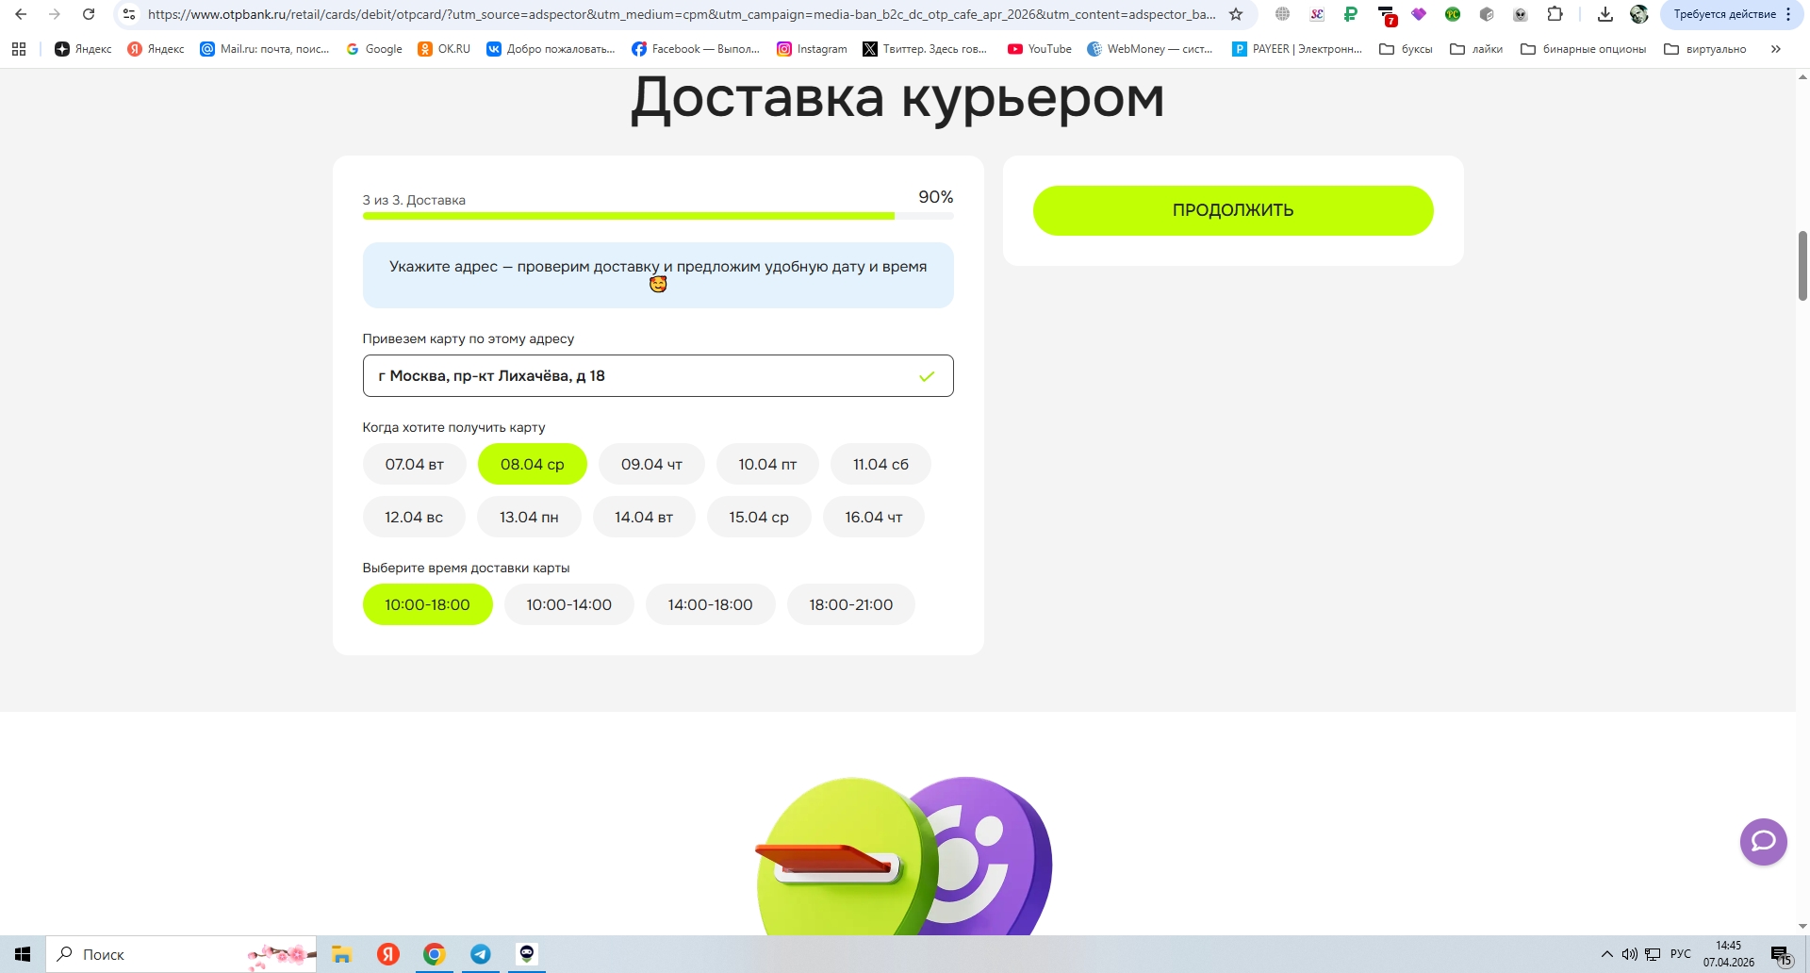Open Telegram from the taskbar
The image size is (1810, 973).
click(481, 954)
